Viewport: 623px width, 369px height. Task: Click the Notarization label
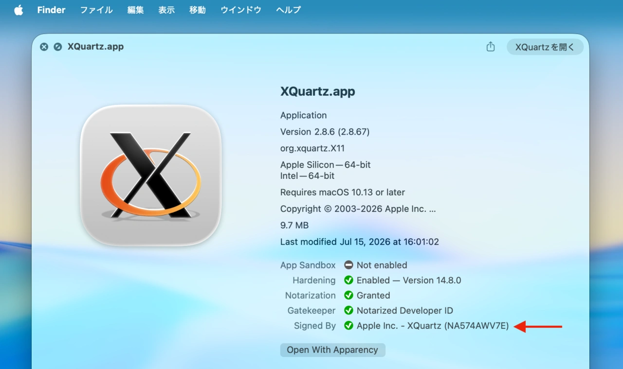[311, 296]
